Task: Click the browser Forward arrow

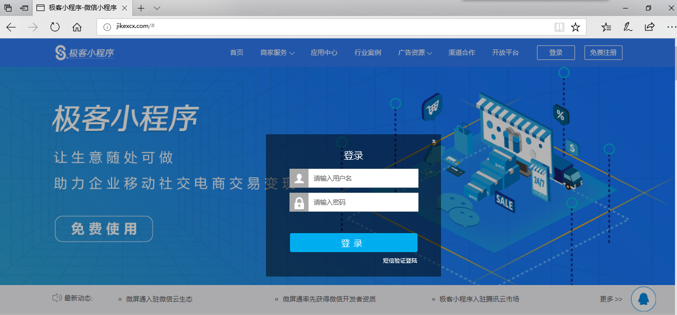Action: pos(33,27)
